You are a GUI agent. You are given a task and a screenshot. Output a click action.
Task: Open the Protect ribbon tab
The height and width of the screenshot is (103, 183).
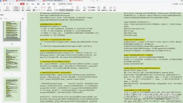pos(49,4)
